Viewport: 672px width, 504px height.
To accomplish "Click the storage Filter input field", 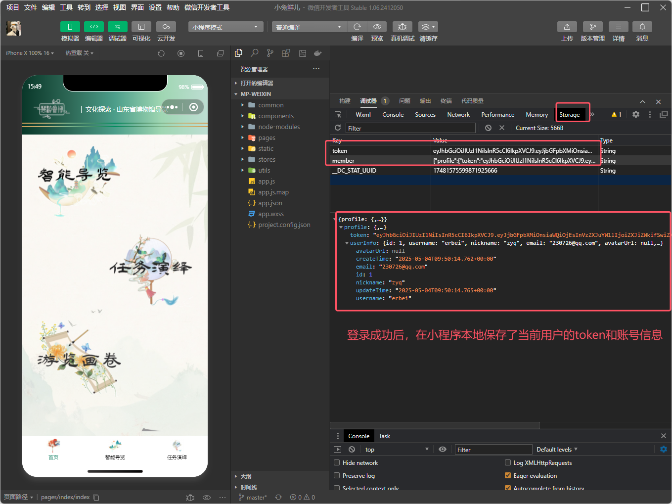I will point(410,128).
